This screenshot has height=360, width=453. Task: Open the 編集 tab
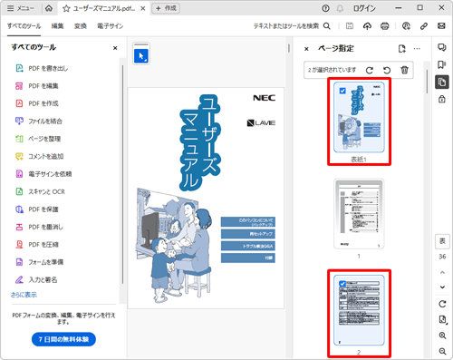[x=57, y=26]
